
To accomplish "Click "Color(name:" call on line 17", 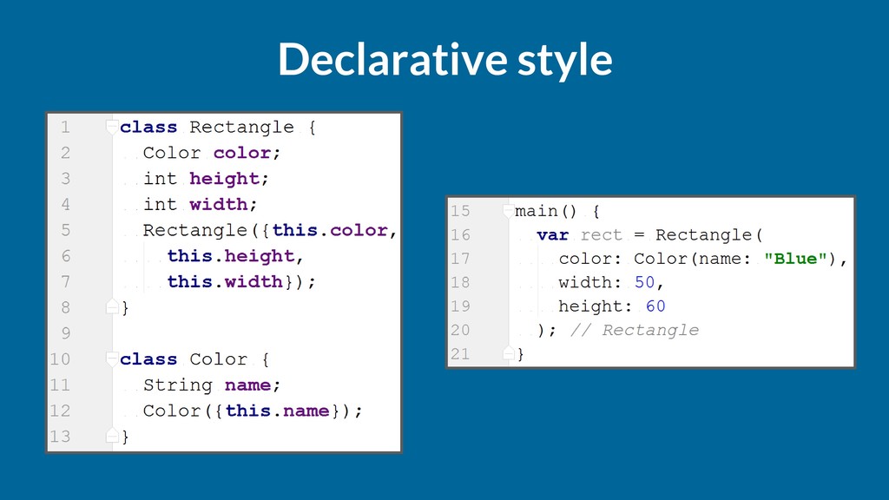I will click(x=692, y=259).
